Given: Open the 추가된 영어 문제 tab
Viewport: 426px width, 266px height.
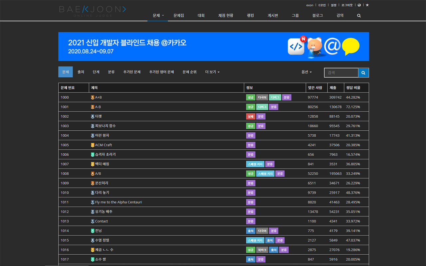Looking at the screenshot, I should [161, 72].
